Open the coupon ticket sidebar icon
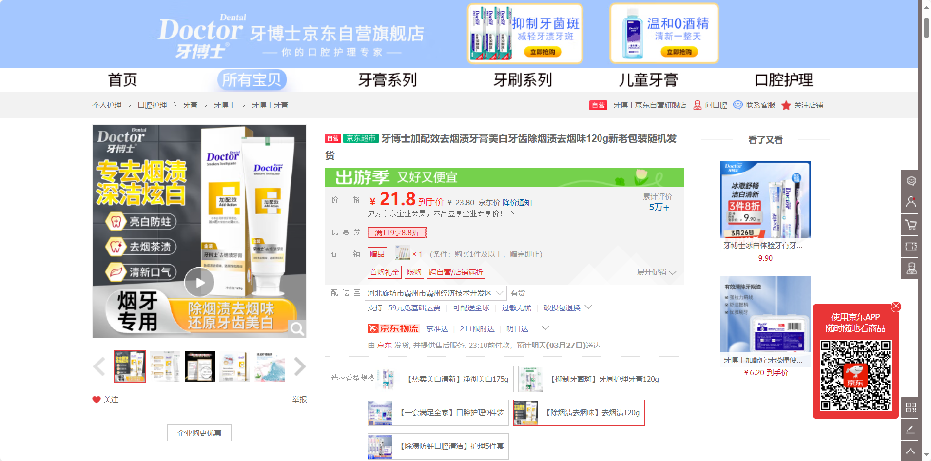This screenshot has height=461, width=931. (x=910, y=247)
